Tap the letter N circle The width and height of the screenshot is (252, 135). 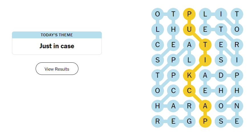coord(237,106)
